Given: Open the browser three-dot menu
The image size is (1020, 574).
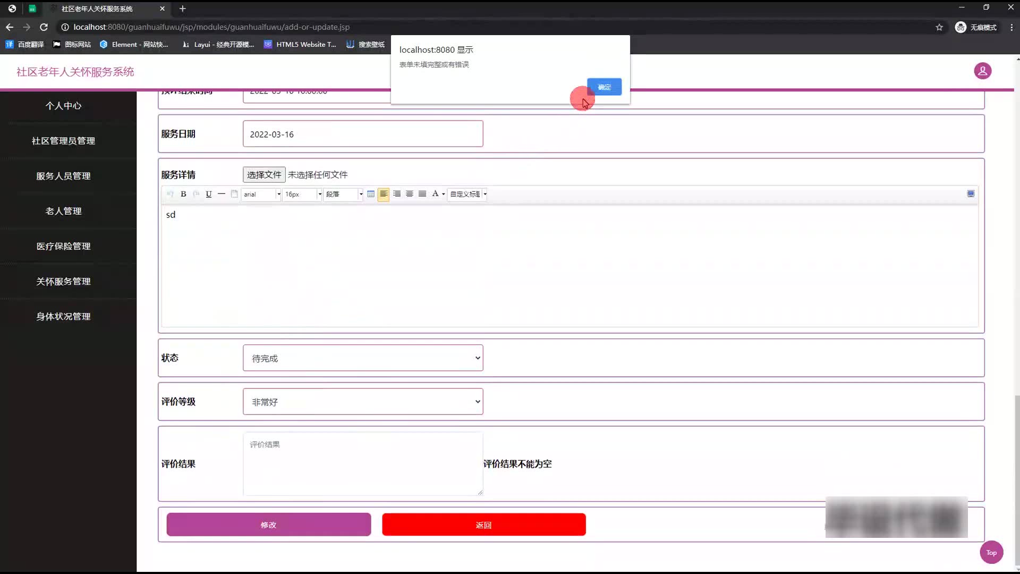Looking at the screenshot, I should coord(1011,27).
